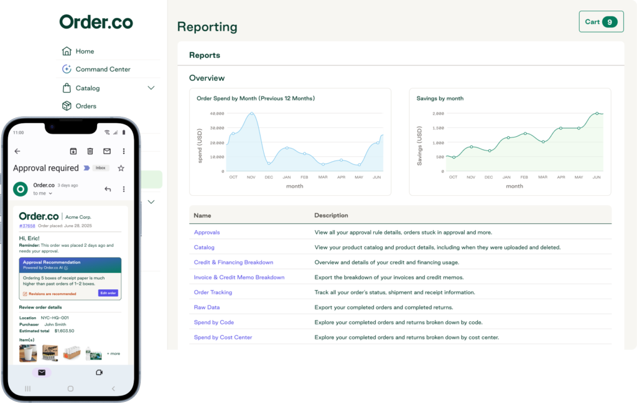Go back using the email back arrow

pos(17,151)
